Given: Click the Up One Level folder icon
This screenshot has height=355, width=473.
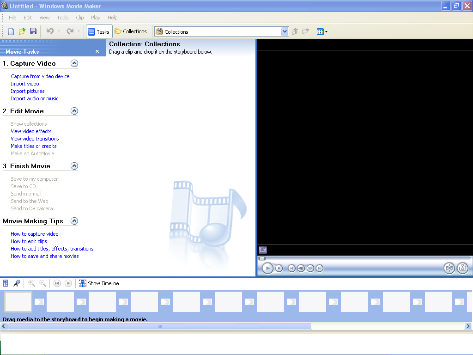Looking at the screenshot, I should coord(295,31).
